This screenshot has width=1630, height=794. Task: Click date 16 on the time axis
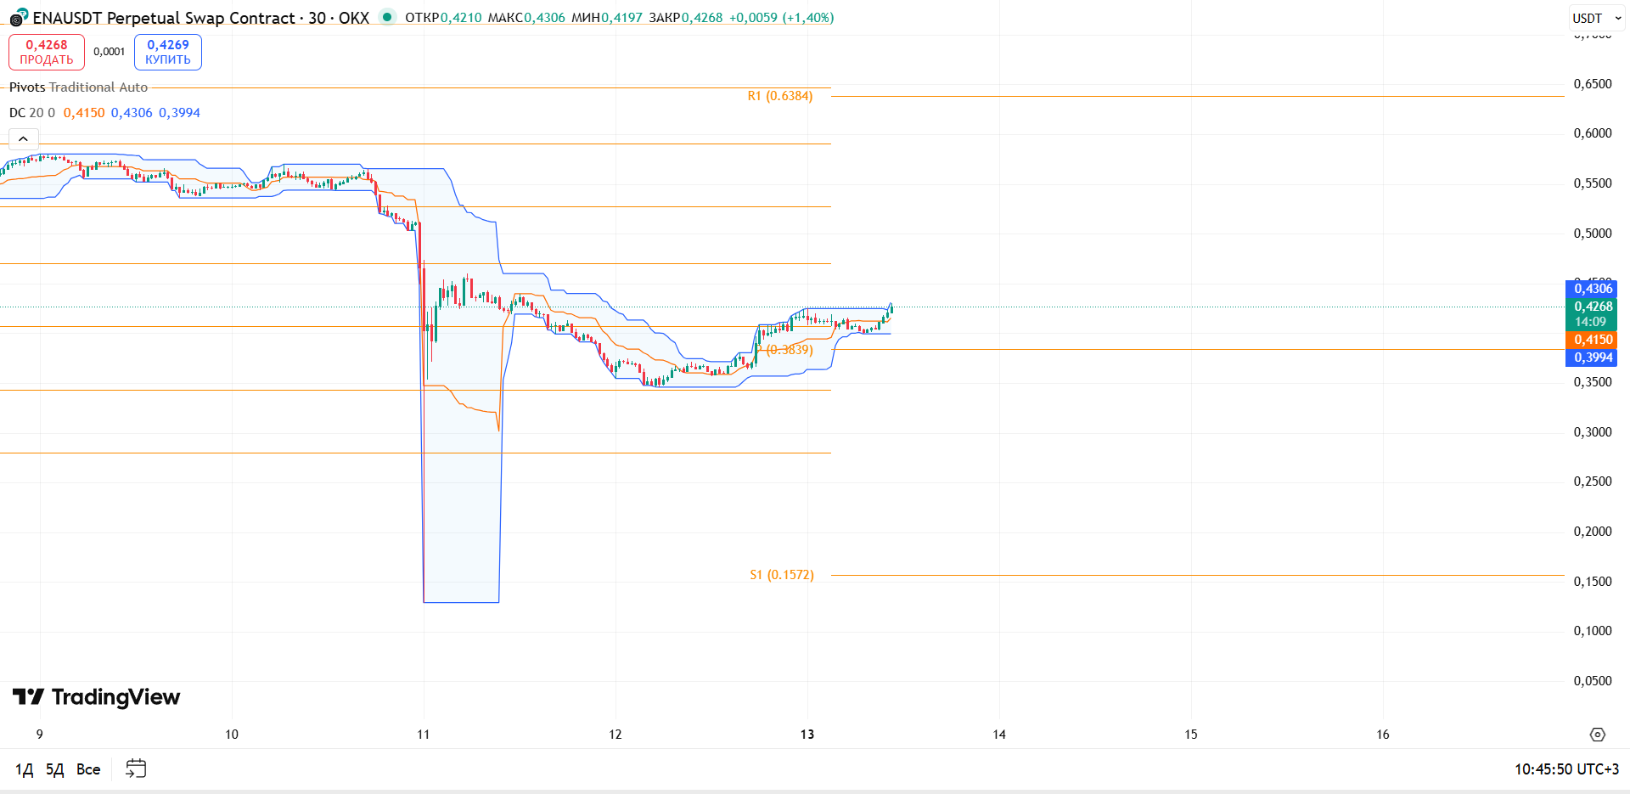coord(1383,735)
